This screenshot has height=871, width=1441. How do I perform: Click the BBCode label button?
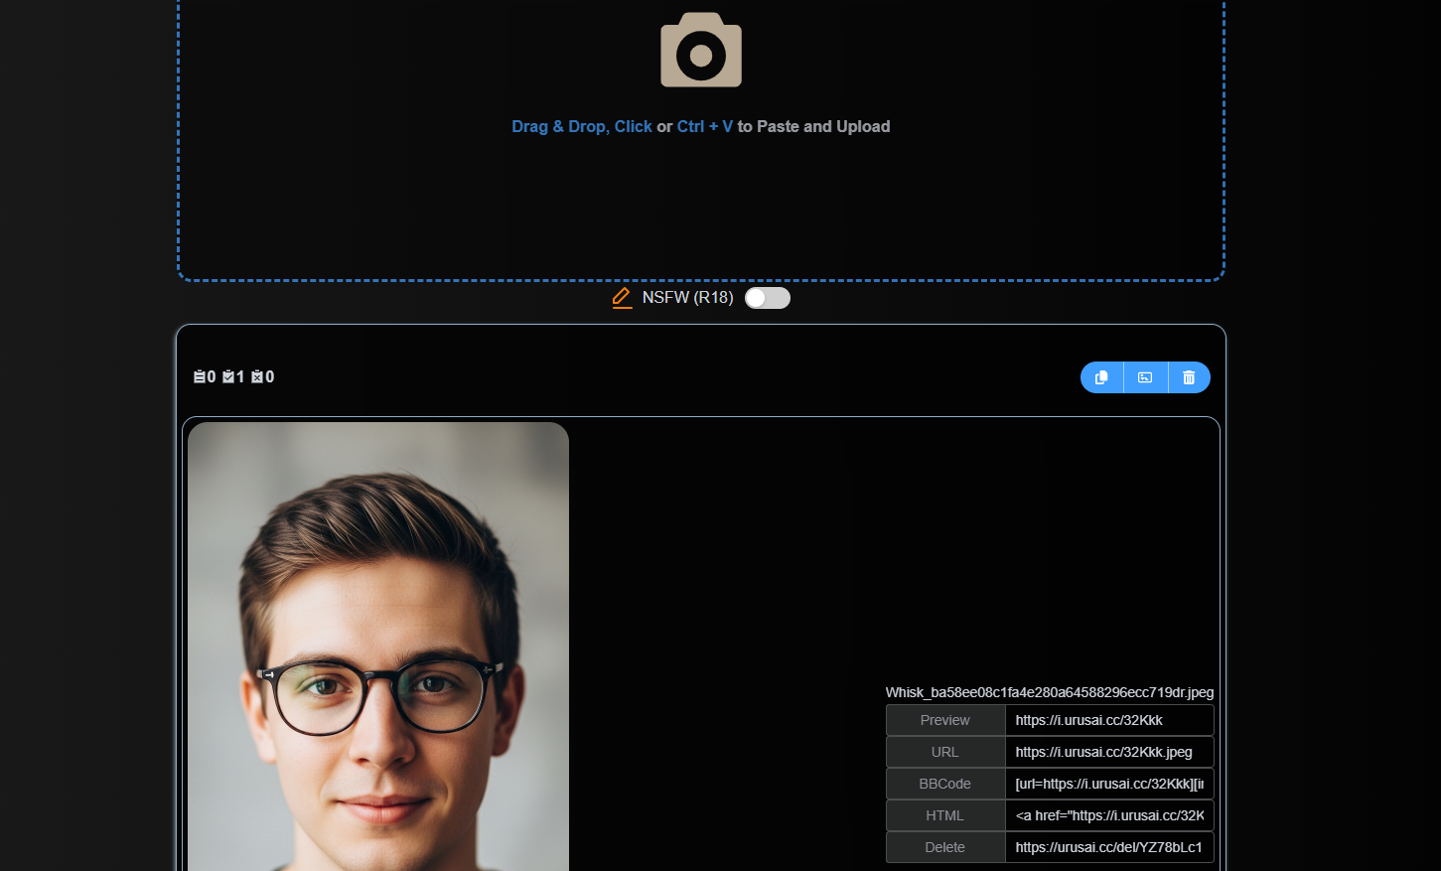click(x=945, y=784)
